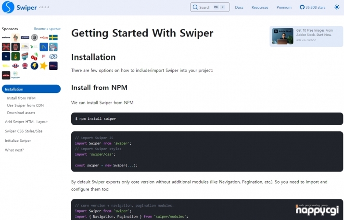Click the Search magnifier icon
The height and width of the screenshot is (220, 344).
click(195, 7)
